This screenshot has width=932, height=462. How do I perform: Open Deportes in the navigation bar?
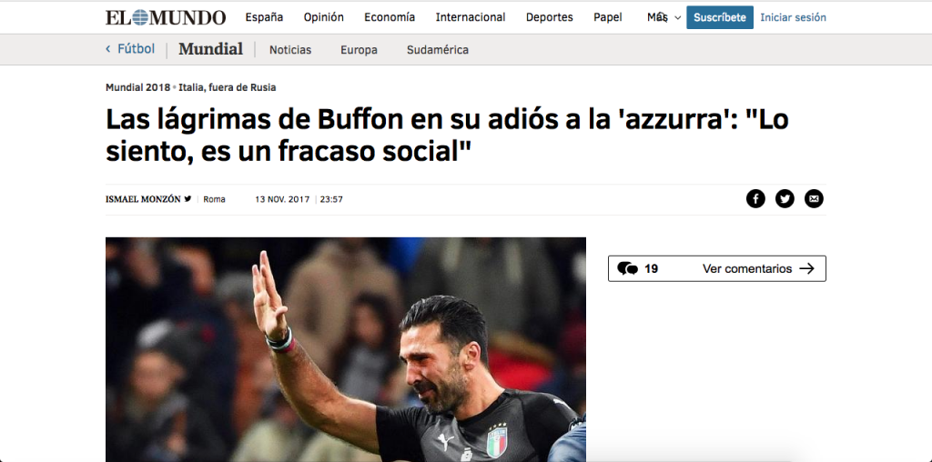pos(549,17)
